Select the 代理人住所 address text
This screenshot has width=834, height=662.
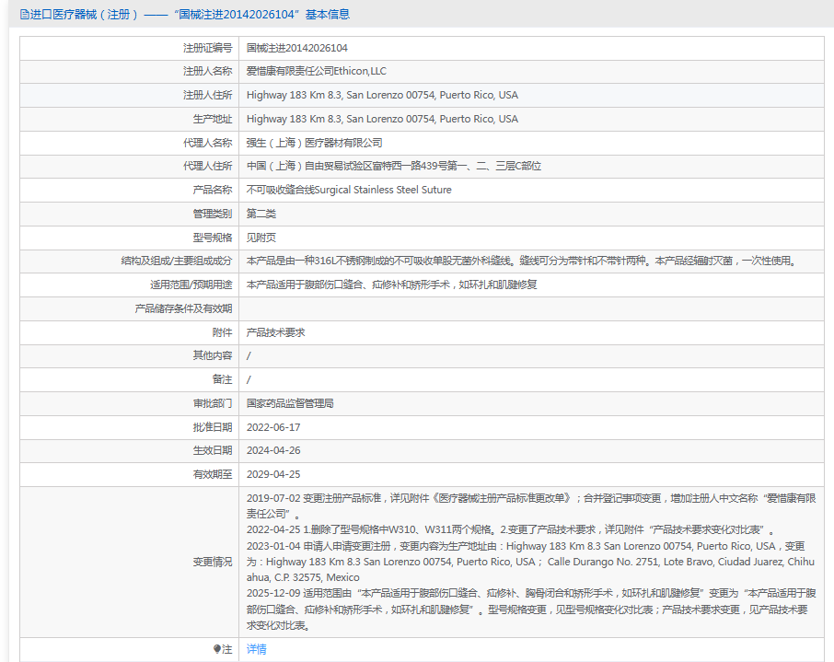[x=394, y=166]
